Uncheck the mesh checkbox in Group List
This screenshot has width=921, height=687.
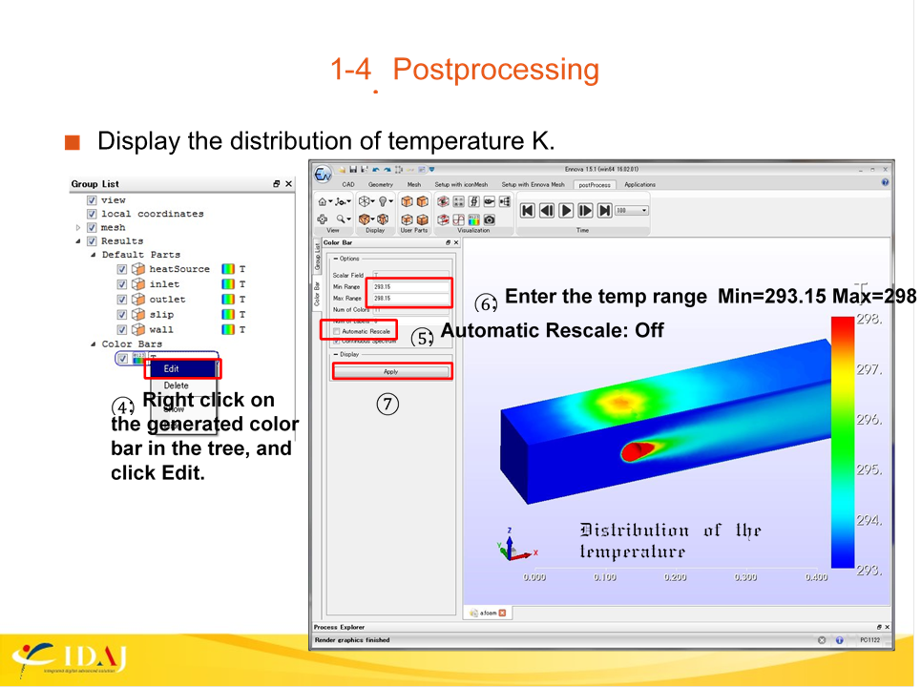click(x=92, y=228)
